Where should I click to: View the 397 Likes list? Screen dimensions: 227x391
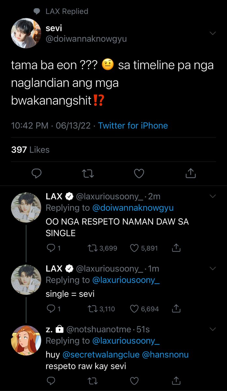(x=30, y=150)
